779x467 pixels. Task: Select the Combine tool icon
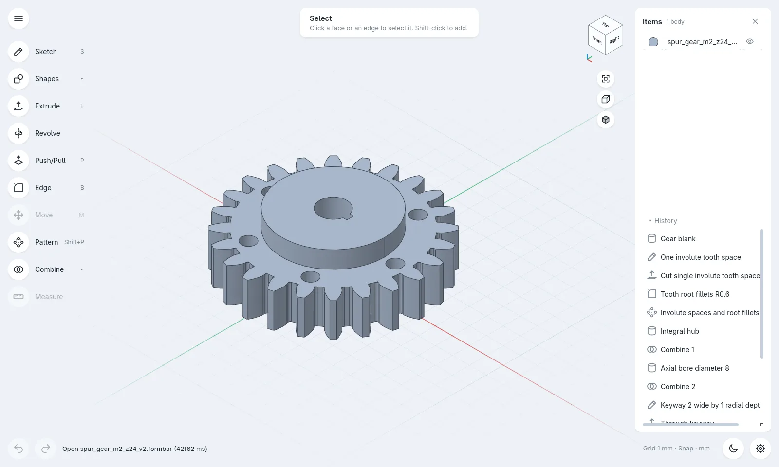pyautogui.click(x=19, y=269)
